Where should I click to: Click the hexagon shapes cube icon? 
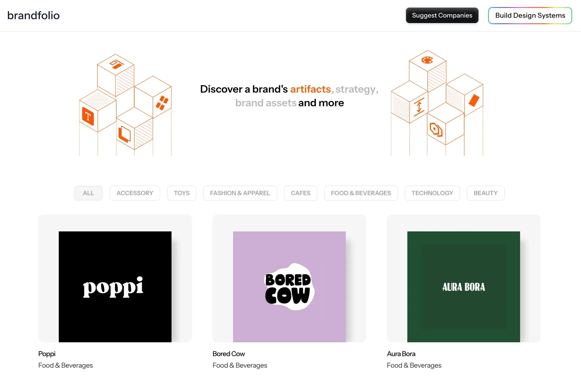[436, 130]
